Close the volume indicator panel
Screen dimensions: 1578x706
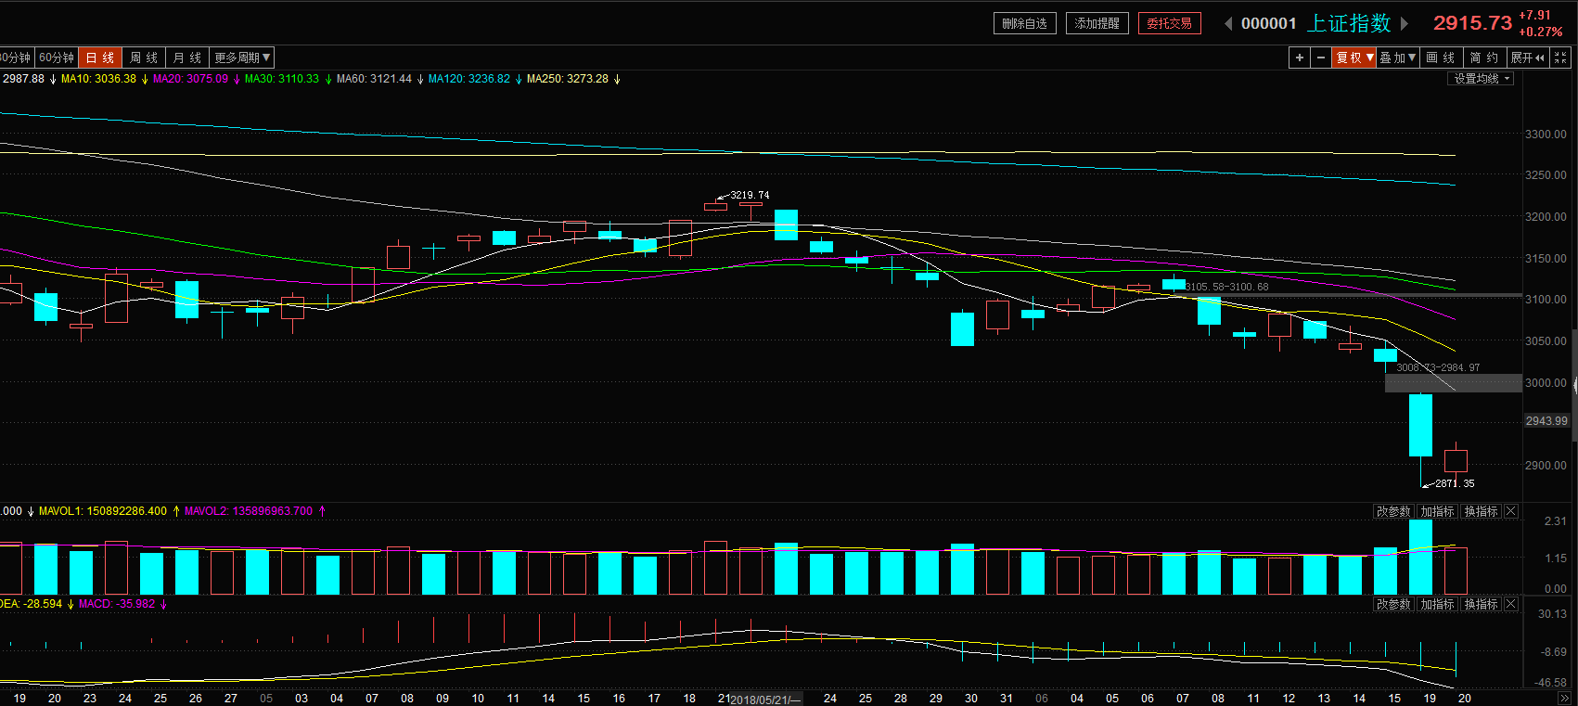pyautogui.click(x=1511, y=511)
